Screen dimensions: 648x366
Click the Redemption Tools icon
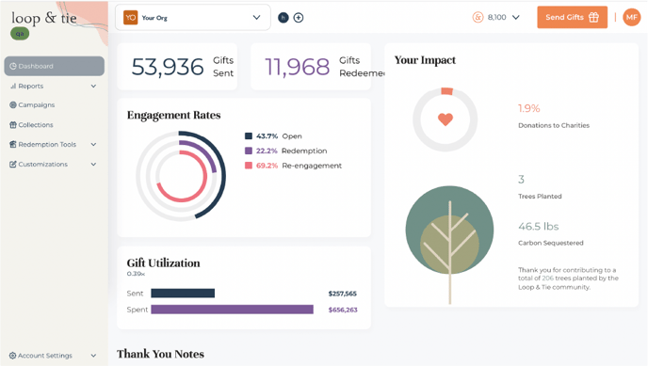(13, 144)
